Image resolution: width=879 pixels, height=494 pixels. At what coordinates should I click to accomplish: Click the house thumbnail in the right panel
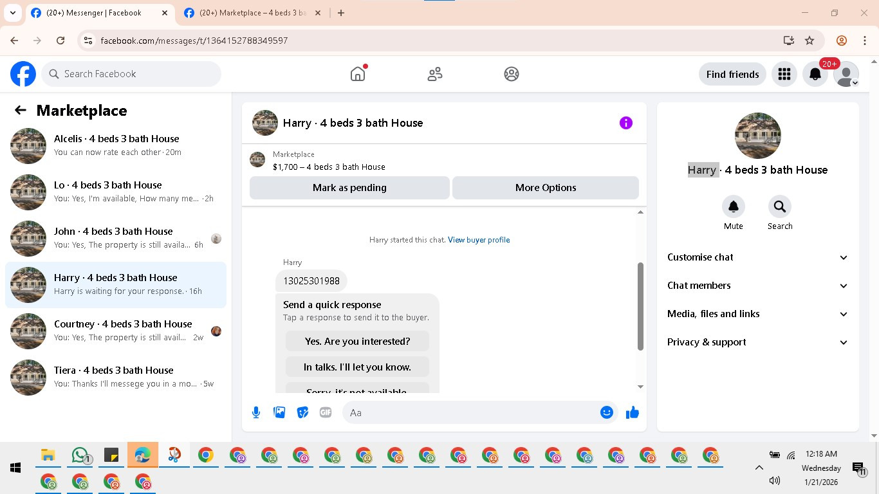pyautogui.click(x=758, y=136)
